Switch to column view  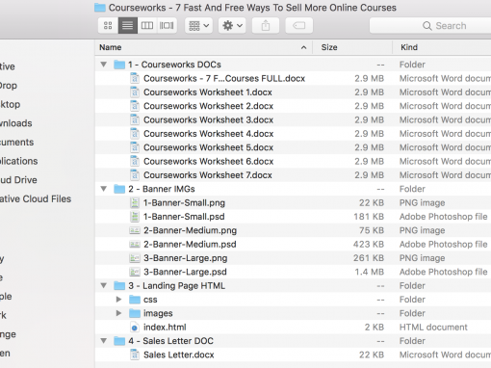147,25
